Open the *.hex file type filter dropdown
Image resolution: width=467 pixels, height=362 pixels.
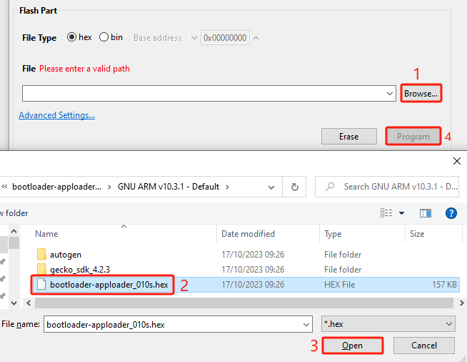point(448,324)
